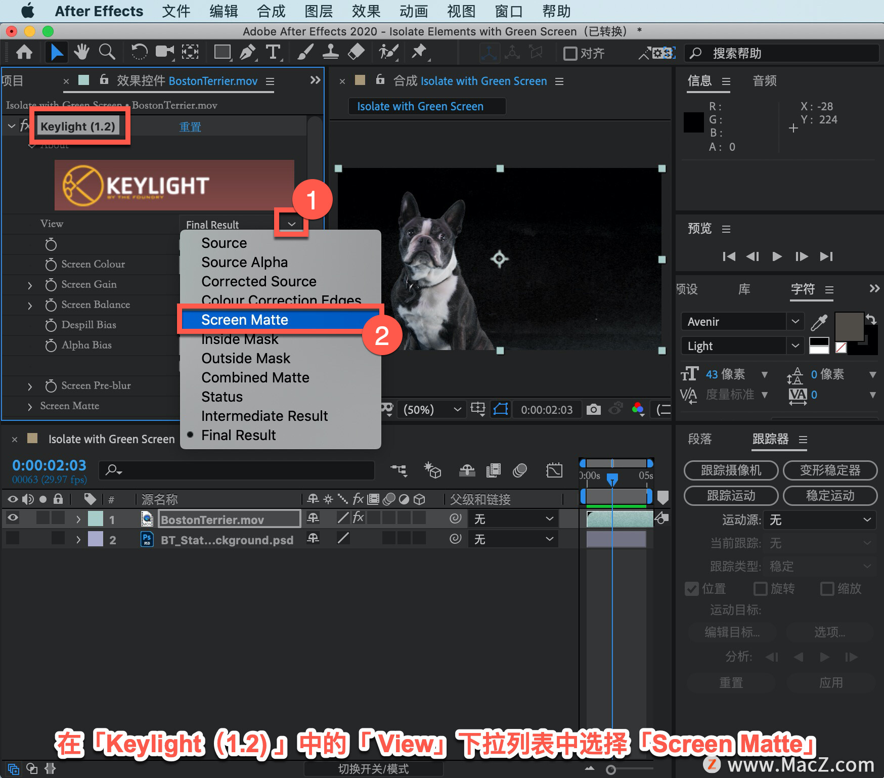Switch to the 段落 panel tab
Screen dimensions: 884x778
point(700,439)
